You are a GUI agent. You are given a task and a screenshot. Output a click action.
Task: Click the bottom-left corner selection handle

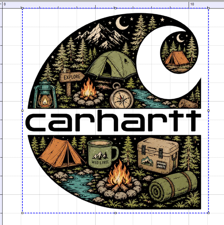(22, 213)
